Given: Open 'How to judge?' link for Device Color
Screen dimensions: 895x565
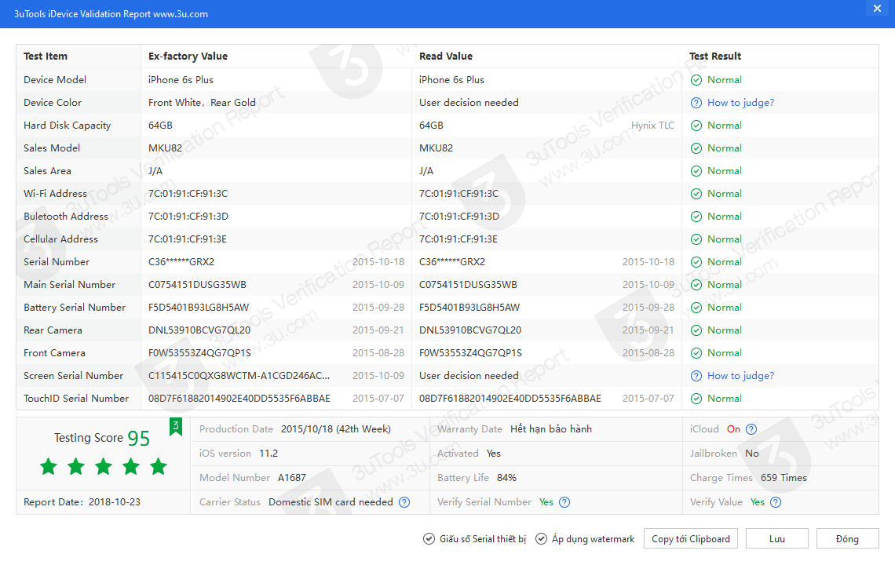Looking at the screenshot, I should (x=740, y=103).
